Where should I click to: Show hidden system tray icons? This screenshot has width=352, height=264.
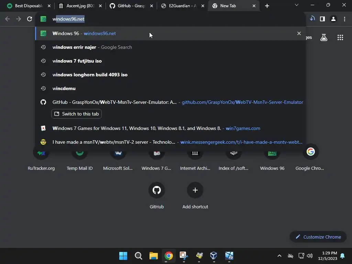[279, 256]
